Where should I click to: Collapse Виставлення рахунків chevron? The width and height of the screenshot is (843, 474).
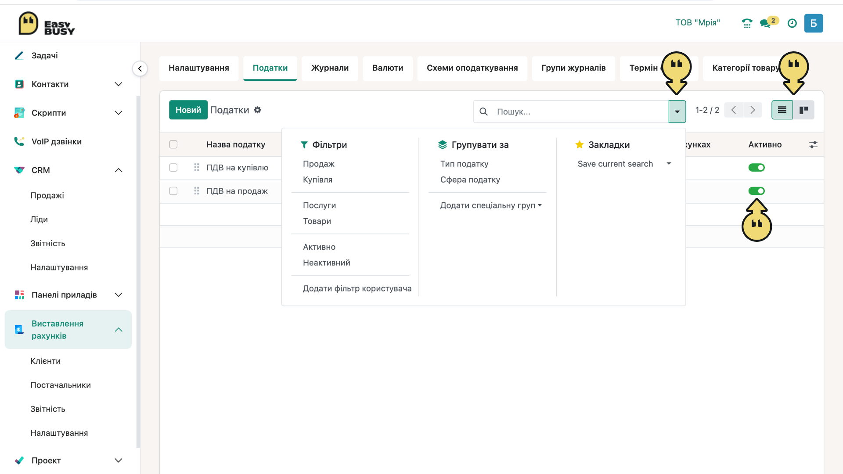[118, 330]
